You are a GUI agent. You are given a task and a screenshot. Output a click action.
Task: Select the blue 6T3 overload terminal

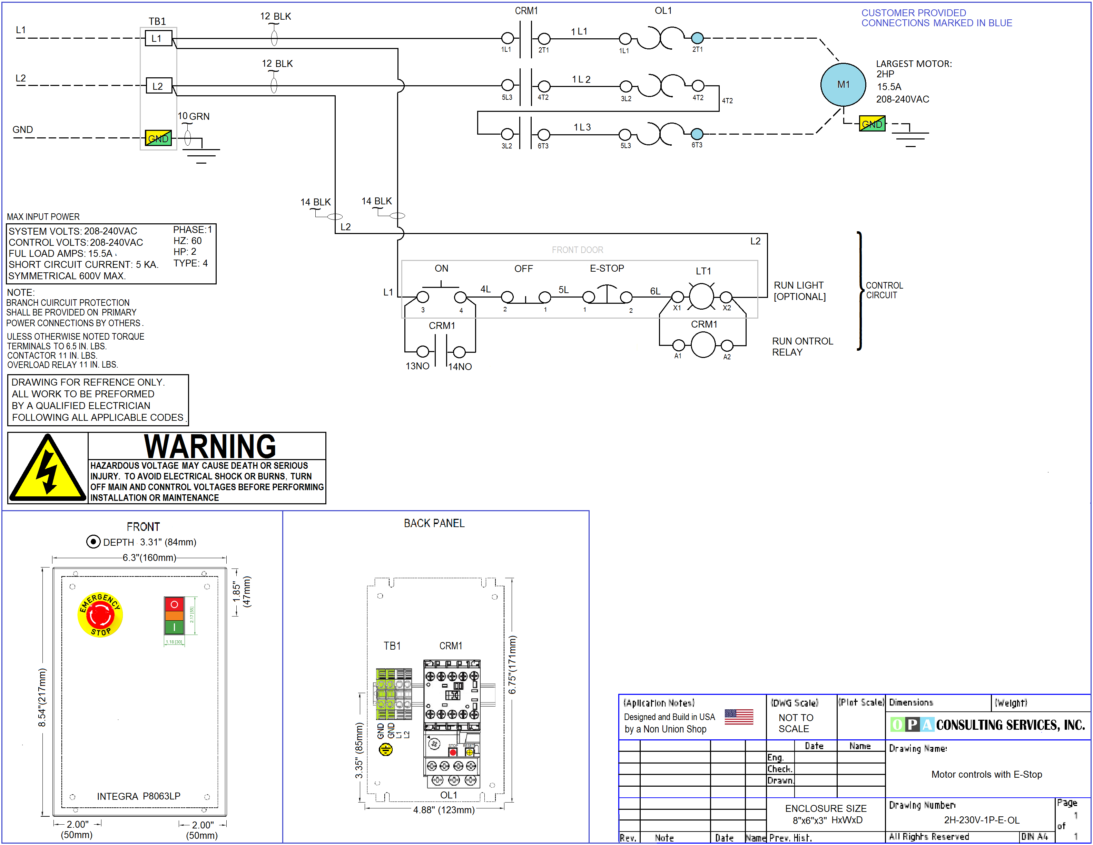click(x=697, y=134)
